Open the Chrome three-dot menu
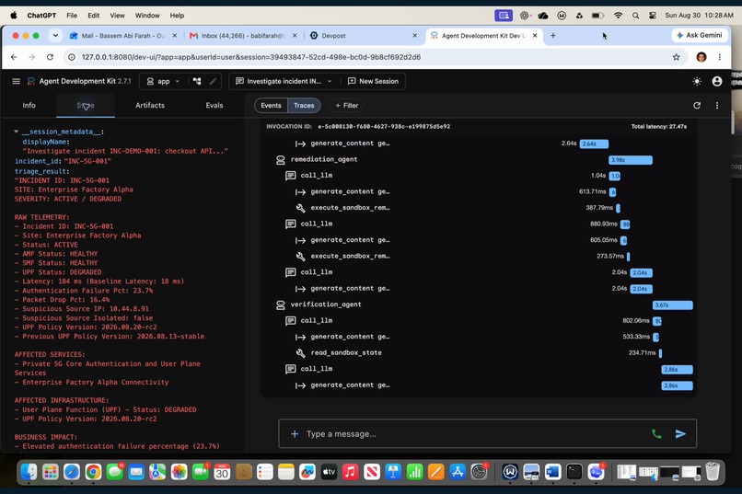Image resolution: width=742 pixels, height=494 pixels. click(719, 57)
